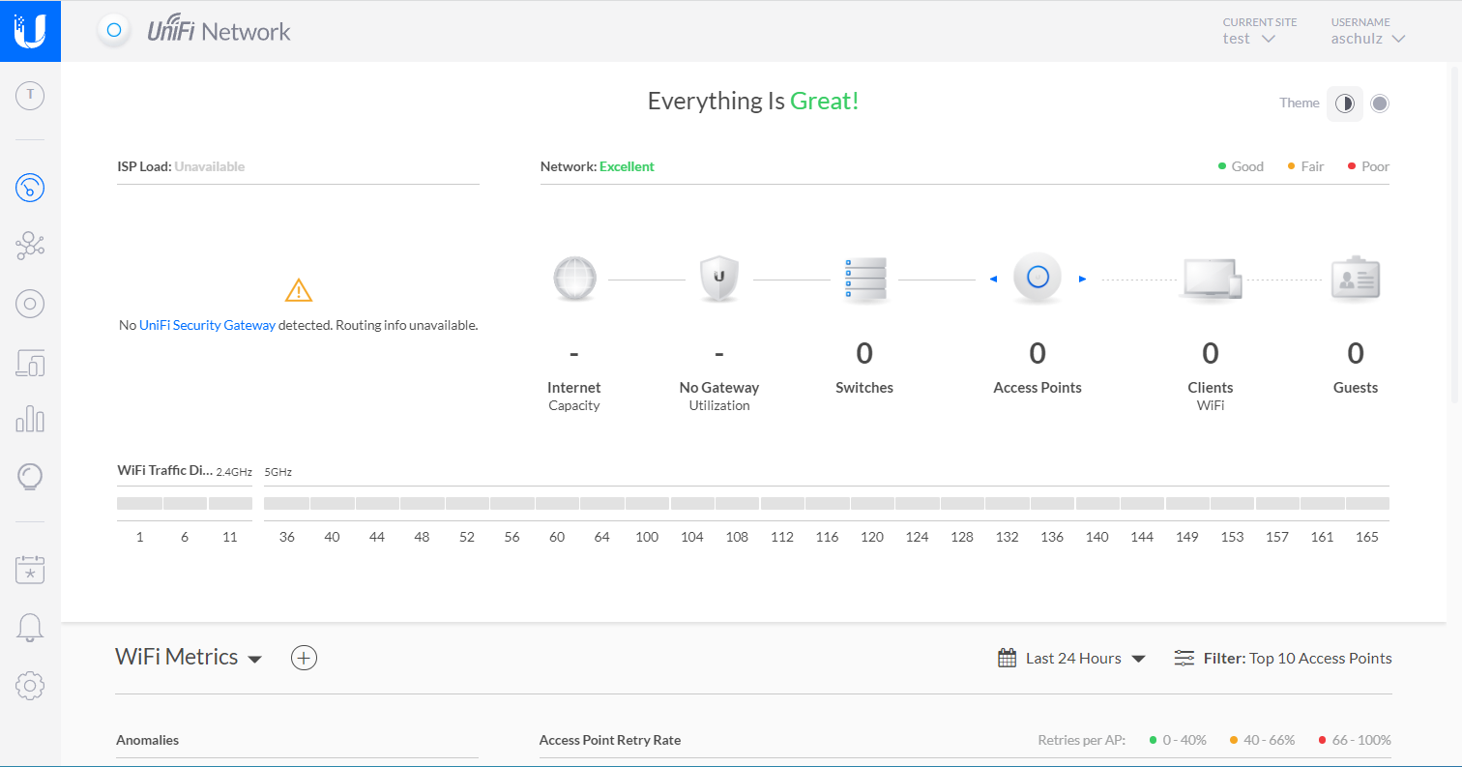Click the 0 Access Points count
Image resolution: width=1462 pixels, height=767 pixels.
coord(1038,353)
